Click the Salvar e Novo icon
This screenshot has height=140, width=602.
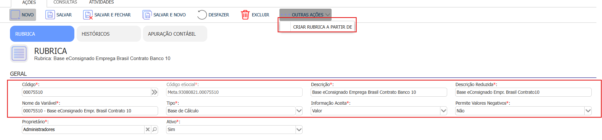(147, 15)
